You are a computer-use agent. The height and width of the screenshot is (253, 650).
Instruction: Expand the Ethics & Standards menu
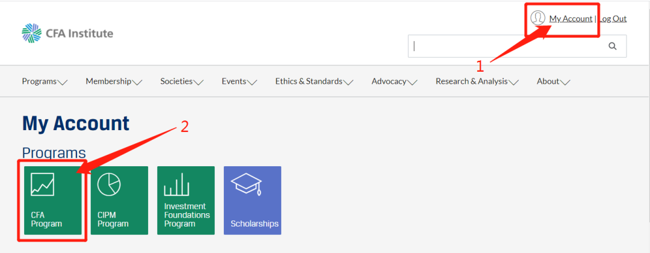click(x=314, y=81)
